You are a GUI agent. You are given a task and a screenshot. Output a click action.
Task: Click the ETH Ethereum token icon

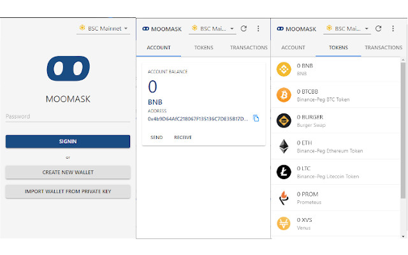click(284, 146)
